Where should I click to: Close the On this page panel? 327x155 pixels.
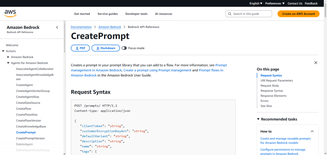pos(316,63)
